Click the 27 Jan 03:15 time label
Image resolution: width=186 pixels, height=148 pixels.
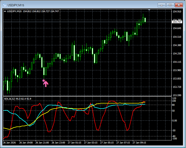(91, 142)
